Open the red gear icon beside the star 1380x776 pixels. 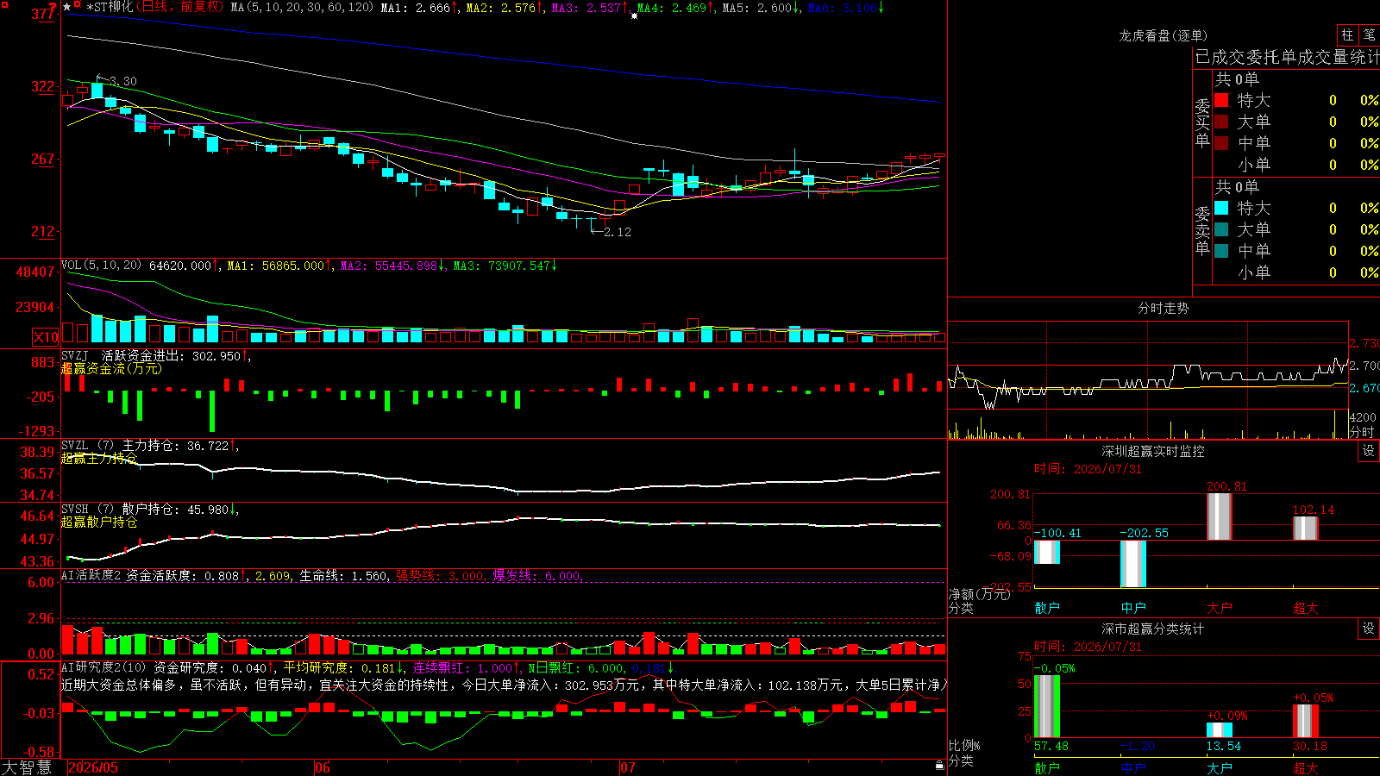tap(78, 5)
